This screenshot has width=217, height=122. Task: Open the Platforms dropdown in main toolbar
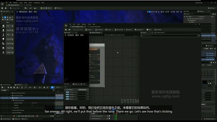[x=59, y=8]
